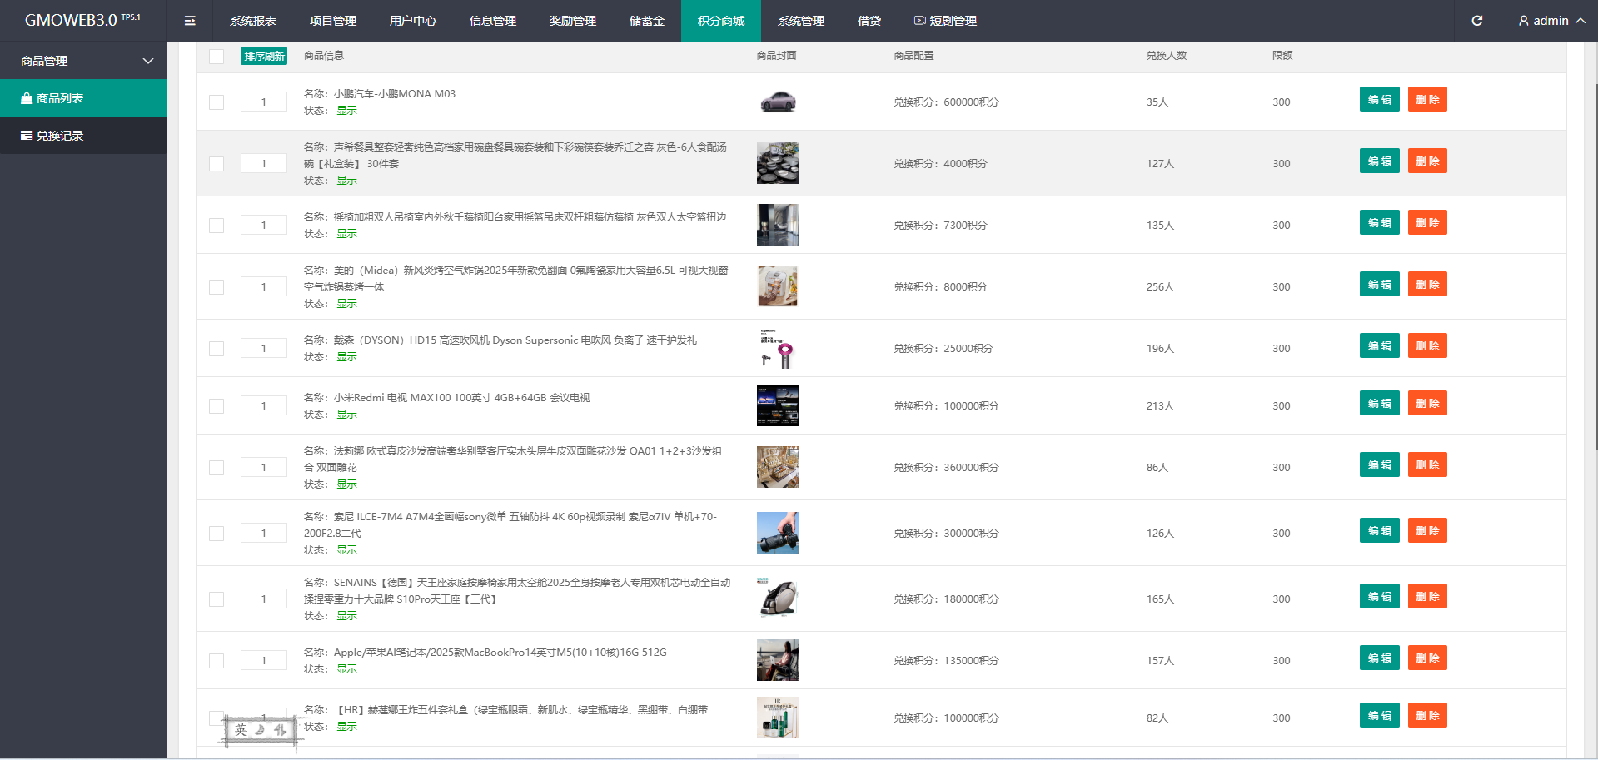Click the shopping bag icon beside 商品列表
Image resolution: width=1598 pixels, height=760 pixels.
[x=27, y=98]
